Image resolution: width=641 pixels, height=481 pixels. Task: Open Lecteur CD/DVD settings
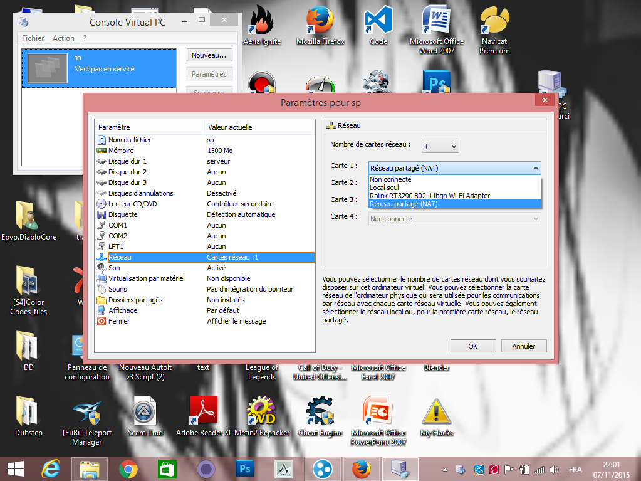pyautogui.click(x=204, y=204)
